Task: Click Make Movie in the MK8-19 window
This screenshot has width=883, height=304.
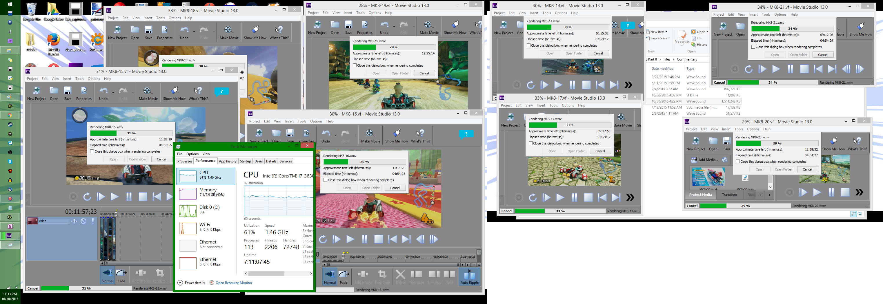Action: pyautogui.click(x=429, y=27)
